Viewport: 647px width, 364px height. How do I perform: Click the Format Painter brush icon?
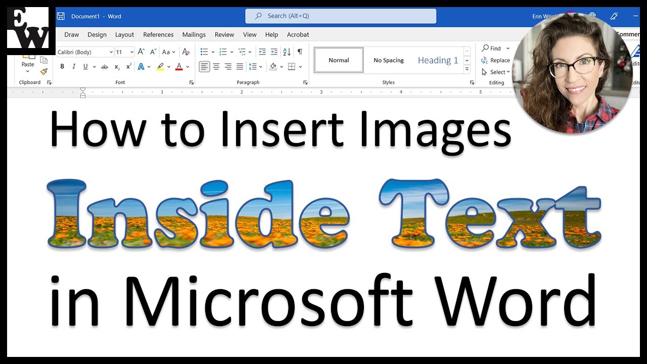pyautogui.click(x=44, y=72)
